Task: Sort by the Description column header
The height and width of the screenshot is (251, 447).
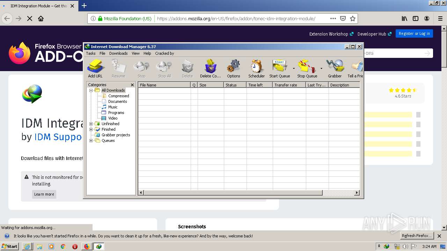Action: pos(344,85)
